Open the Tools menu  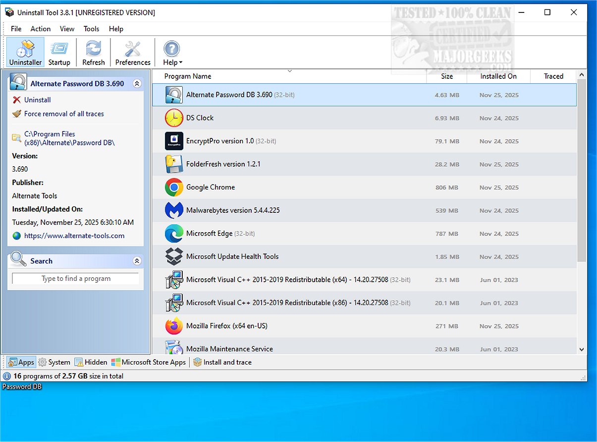pyautogui.click(x=91, y=29)
